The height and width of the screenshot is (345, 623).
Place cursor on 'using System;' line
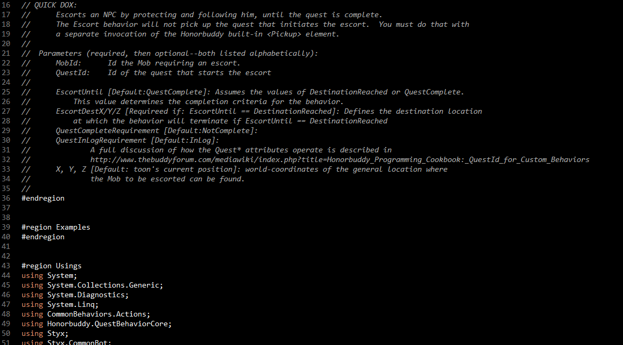pos(49,276)
